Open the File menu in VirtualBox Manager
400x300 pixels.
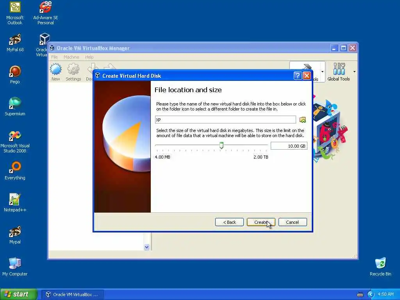pos(54,57)
